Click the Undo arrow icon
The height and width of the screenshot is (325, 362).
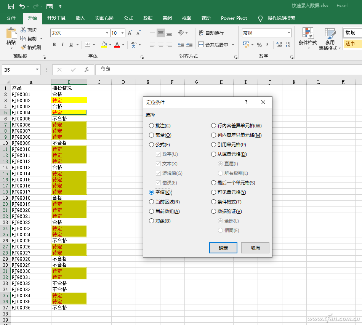[x=22, y=6]
